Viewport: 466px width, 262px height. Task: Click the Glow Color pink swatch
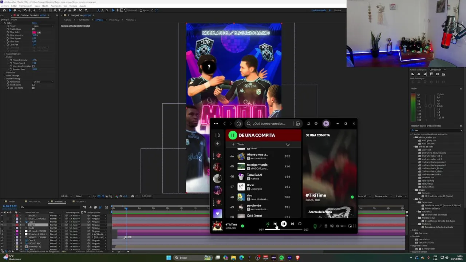coord(34,32)
